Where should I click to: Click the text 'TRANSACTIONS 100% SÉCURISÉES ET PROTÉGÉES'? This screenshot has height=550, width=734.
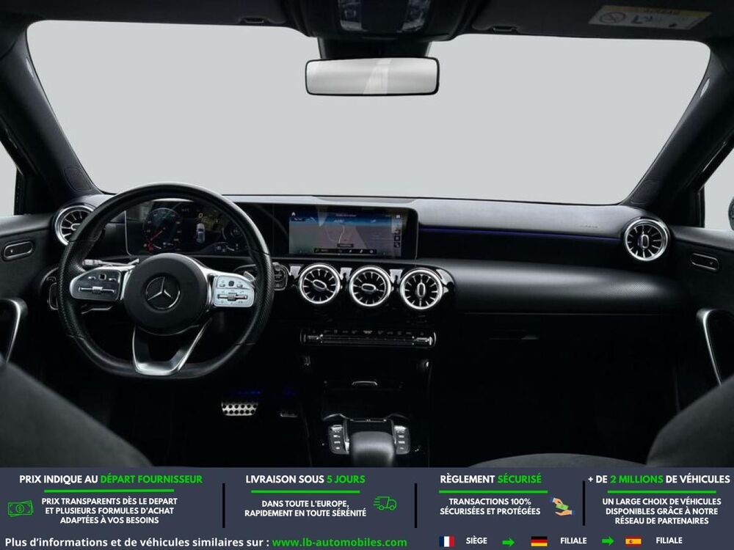(490, 507)
